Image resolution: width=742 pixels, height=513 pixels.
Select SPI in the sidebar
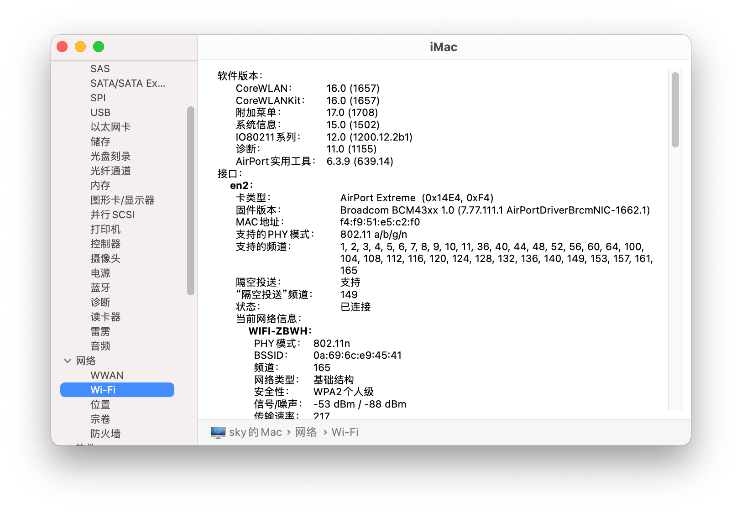point(98,98)
